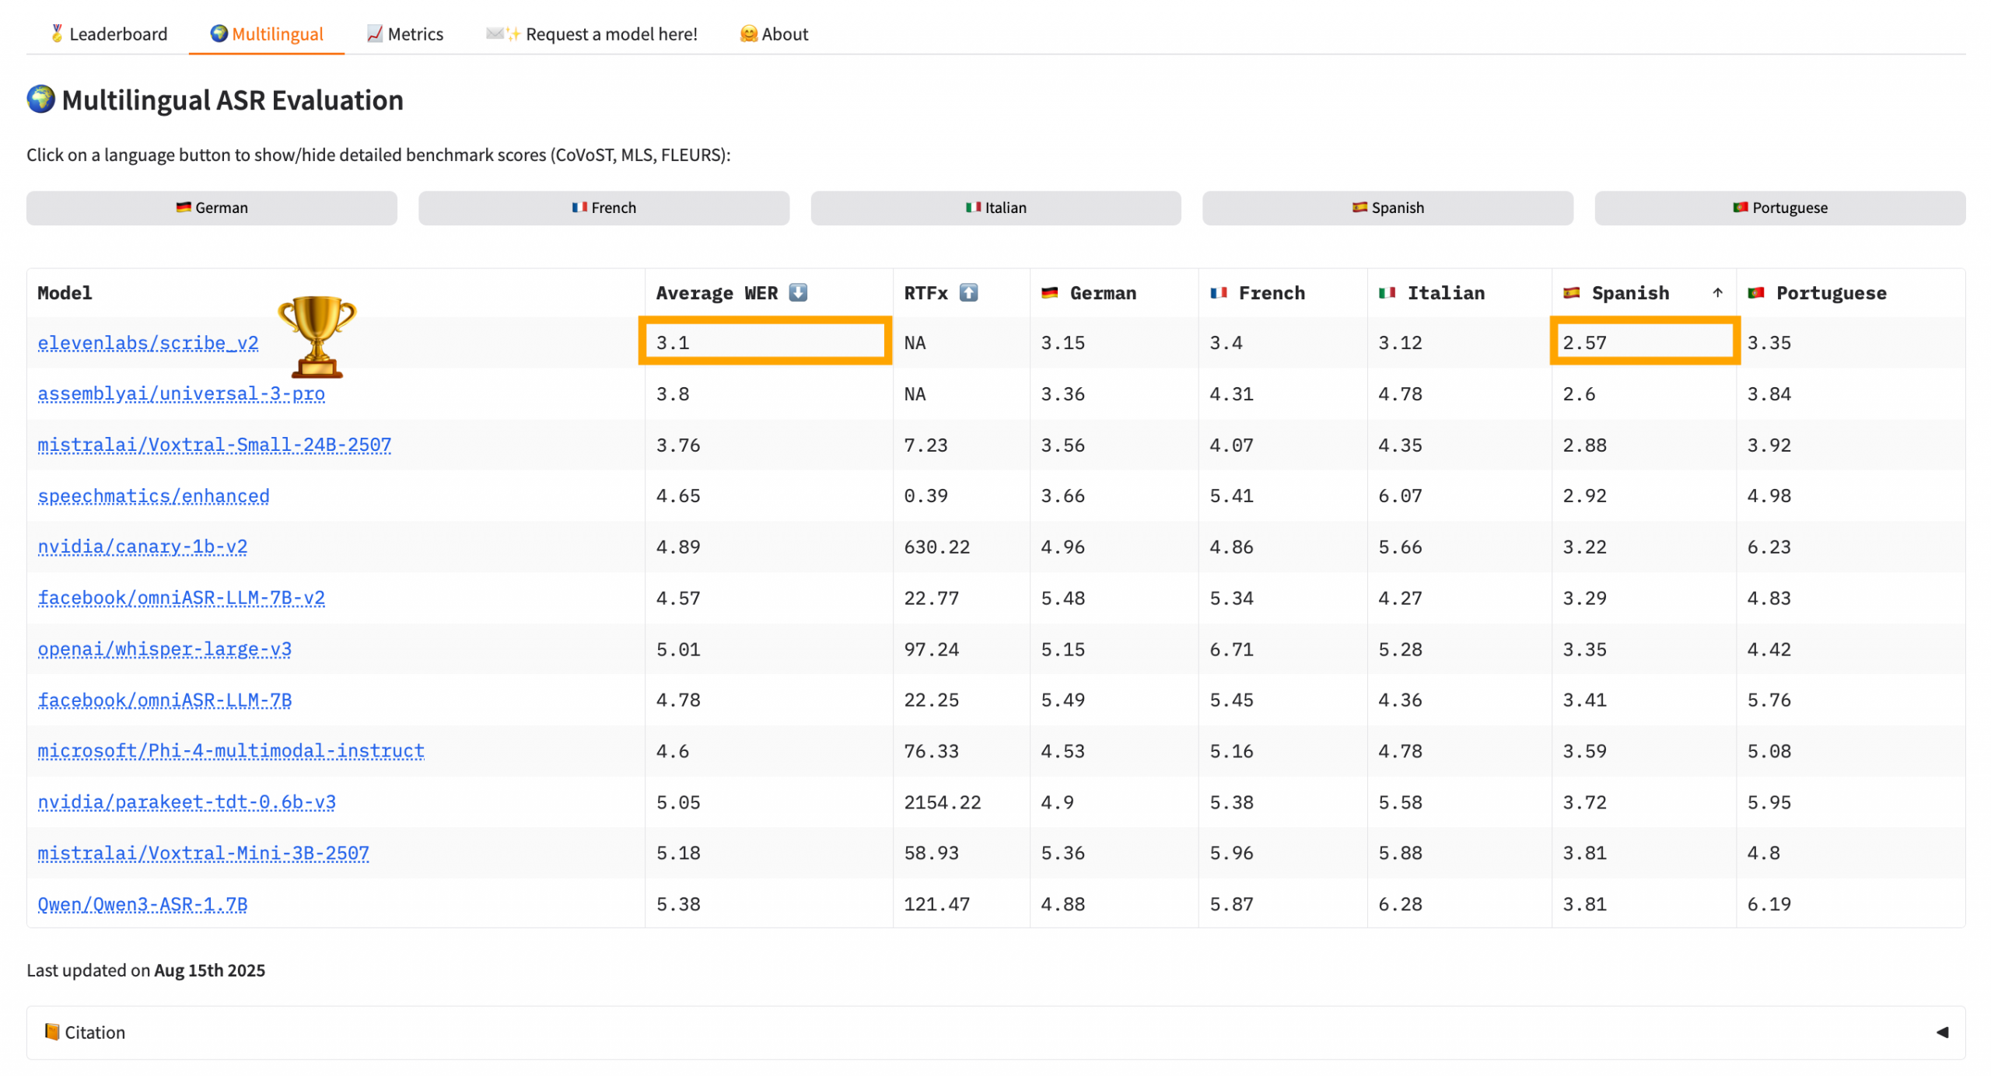Toggle French detailed benchmark scores button
Image resolution: width=1991 pixels, height=1076 pixels.
click(604, 208)
